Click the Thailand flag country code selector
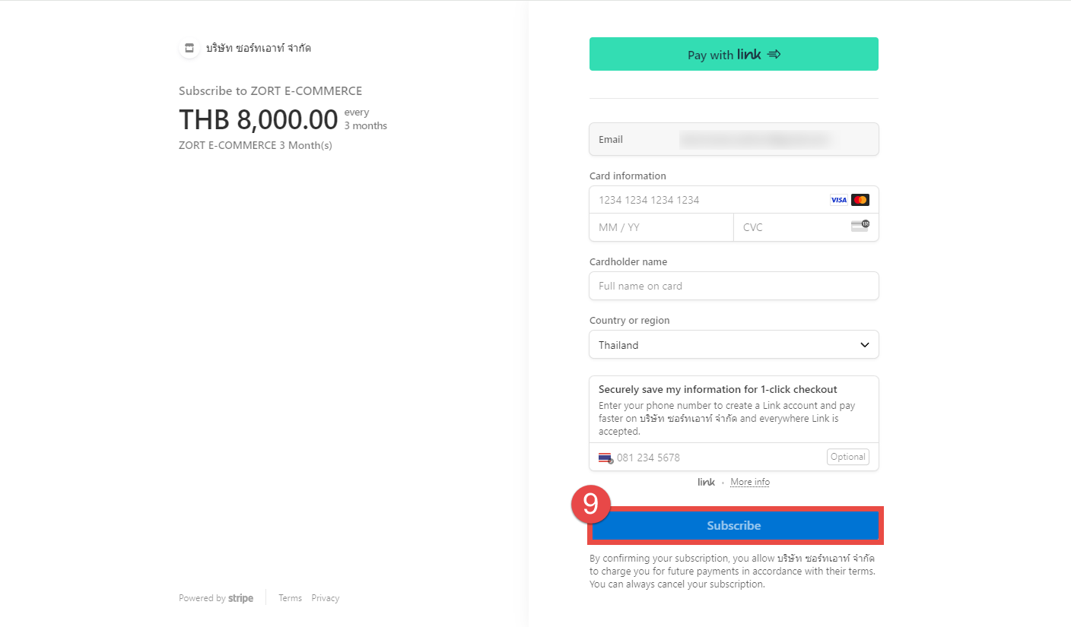 pos(605,458)
